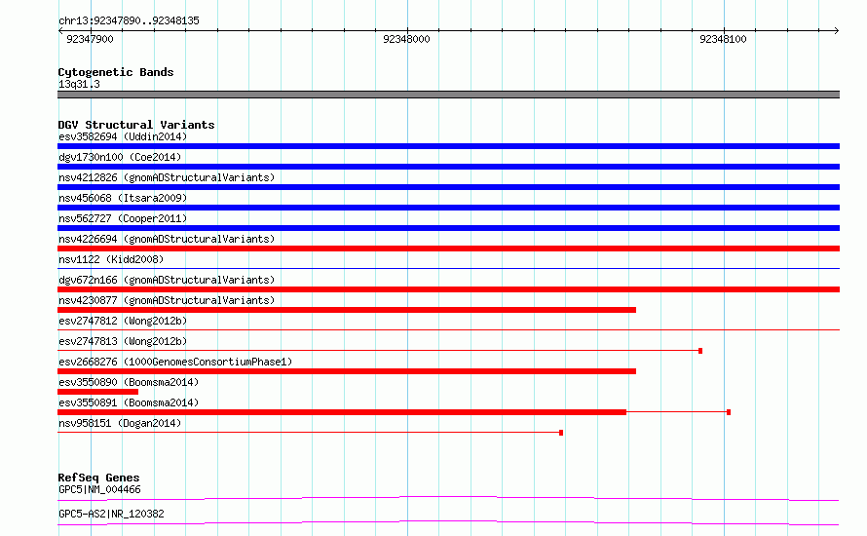The image size is (867, 536).
Task: Click the esv3550890 (Boomsma2014) label
Action: 129,382
